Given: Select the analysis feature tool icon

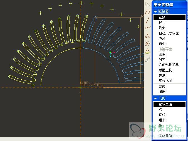Looking at the screenshot, I should 148,51.
